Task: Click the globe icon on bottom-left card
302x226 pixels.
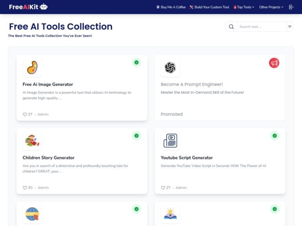Action: [x=32, y=214]
